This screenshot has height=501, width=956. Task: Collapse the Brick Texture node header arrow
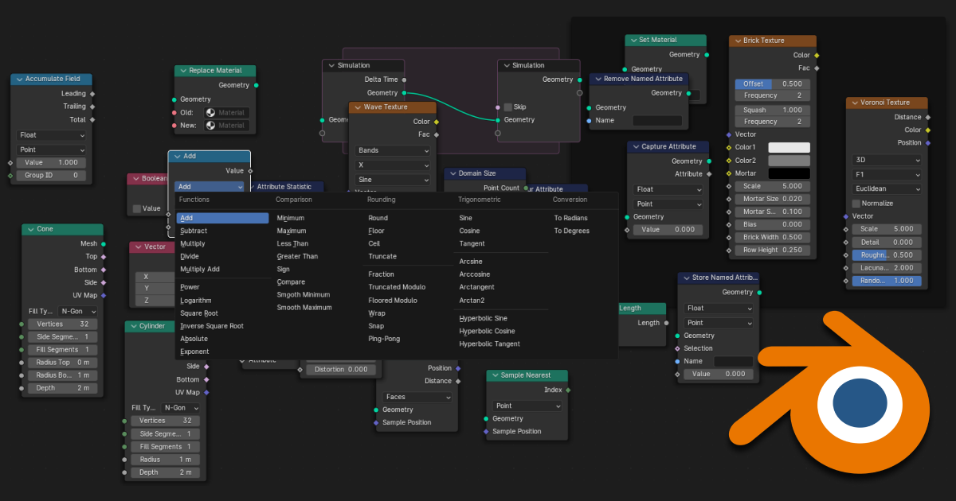pos(737,41)
